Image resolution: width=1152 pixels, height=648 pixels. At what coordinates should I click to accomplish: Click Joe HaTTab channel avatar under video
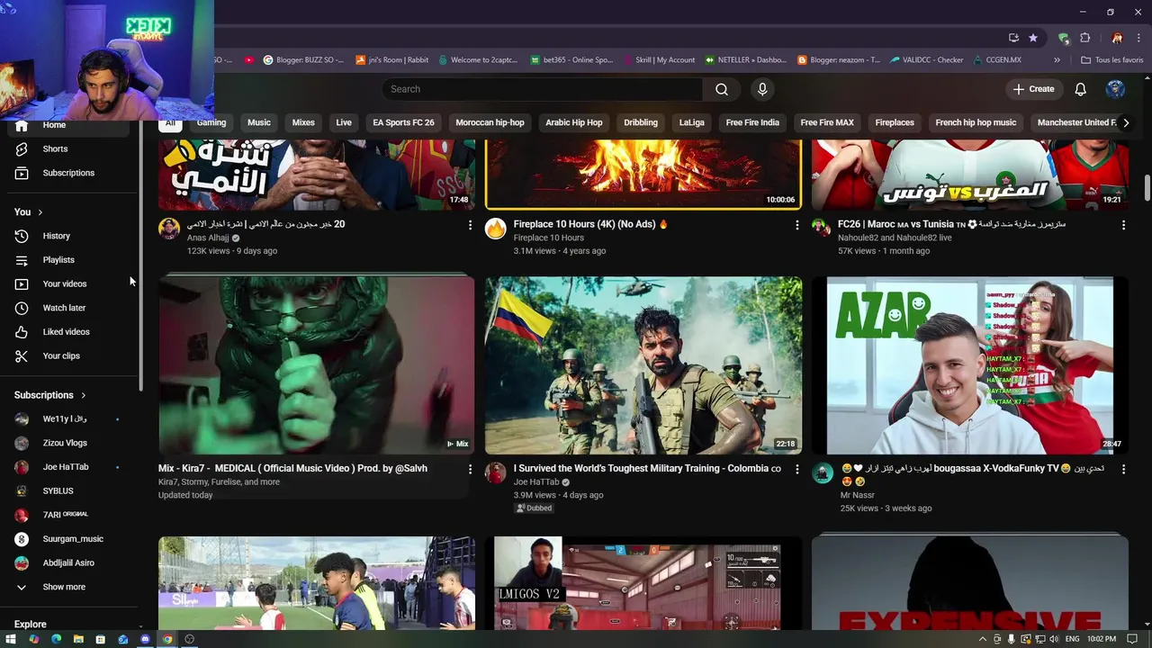click(496, 472)
